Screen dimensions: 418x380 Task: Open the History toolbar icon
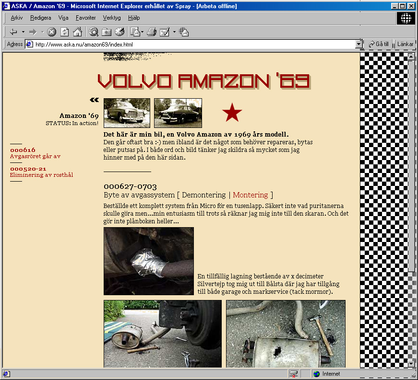pos(119,32)
